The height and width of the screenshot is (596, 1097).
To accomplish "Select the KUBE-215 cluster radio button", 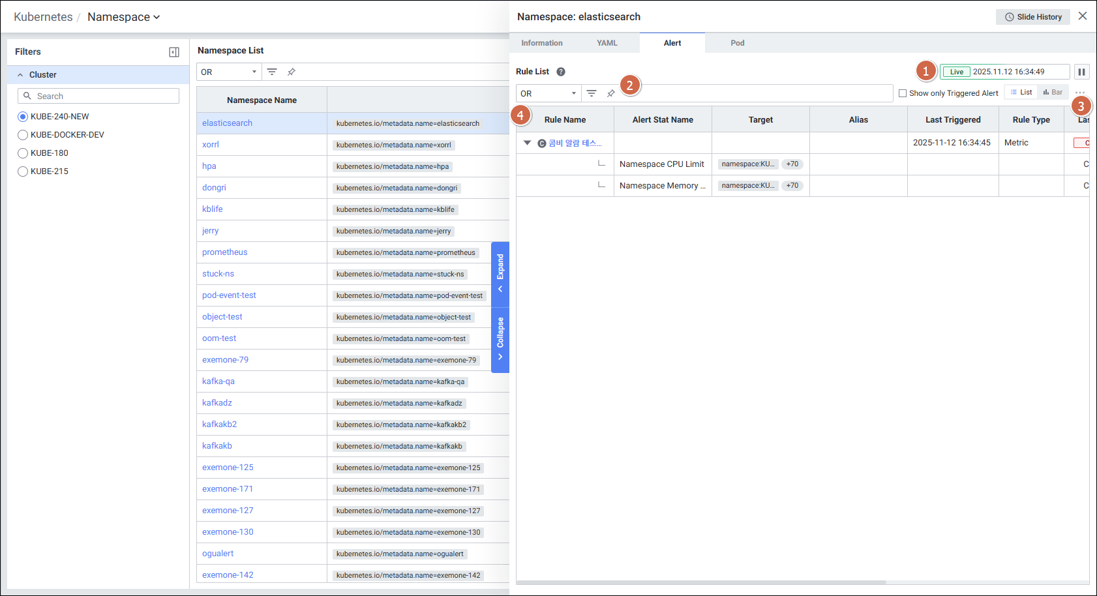I will pyautogui.click(x=23, y=171).
